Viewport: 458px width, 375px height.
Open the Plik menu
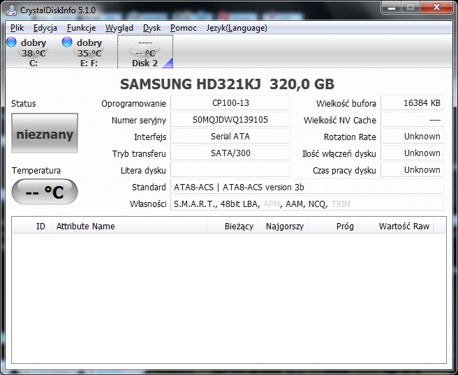pos(17,28)
